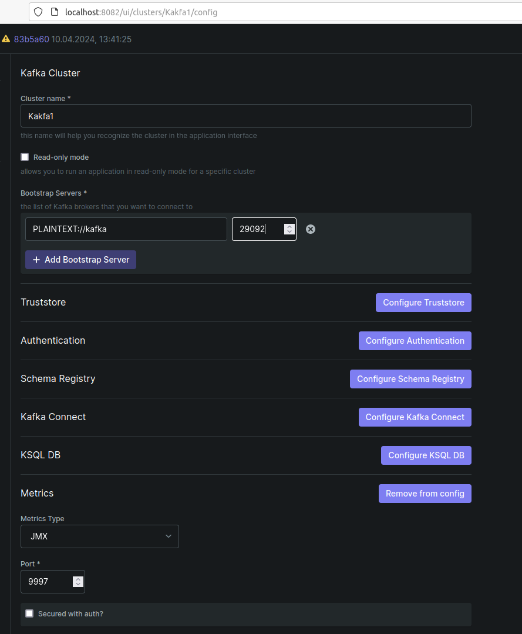Remove Metrics from config

pos(425,494)
